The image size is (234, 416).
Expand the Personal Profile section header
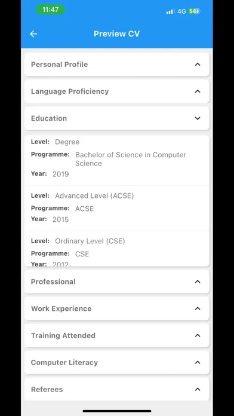tap(117, 65)
